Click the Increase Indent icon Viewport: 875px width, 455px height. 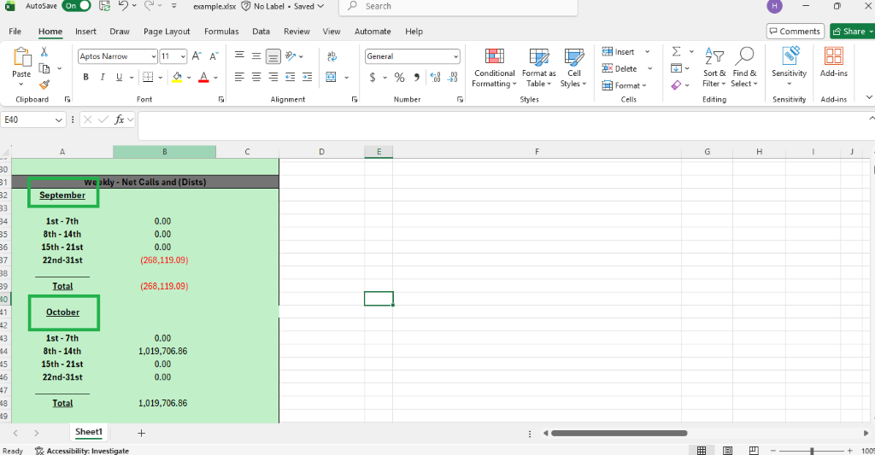307,77
